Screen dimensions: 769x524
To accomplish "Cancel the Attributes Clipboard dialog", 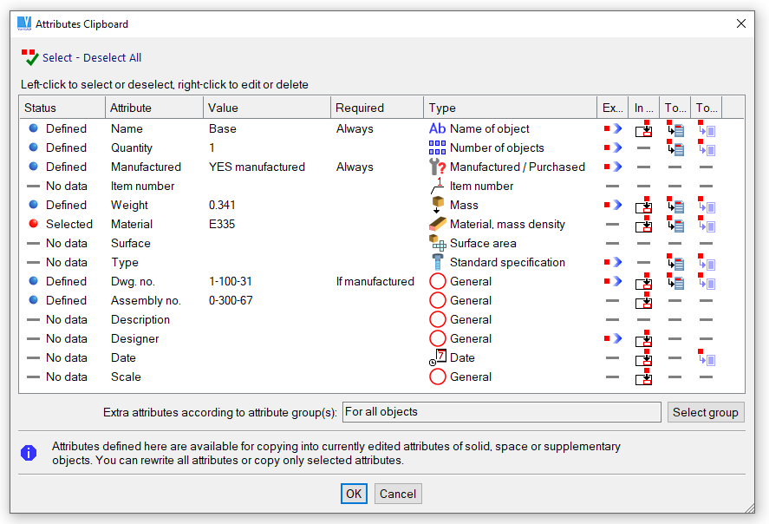I will pos(398,494).
